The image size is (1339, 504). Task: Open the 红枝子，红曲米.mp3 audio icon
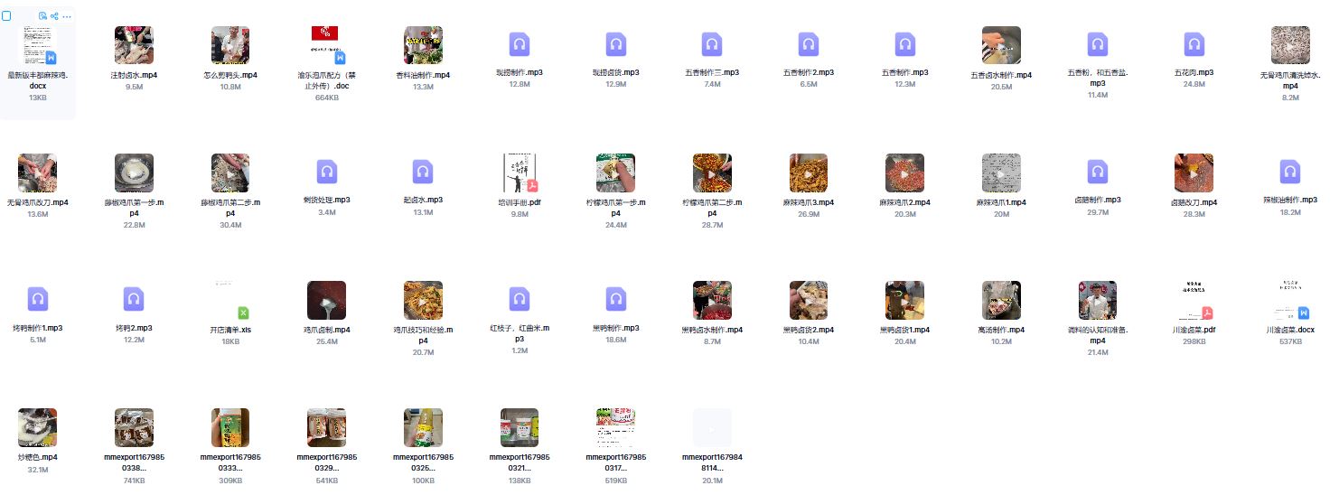520,300
